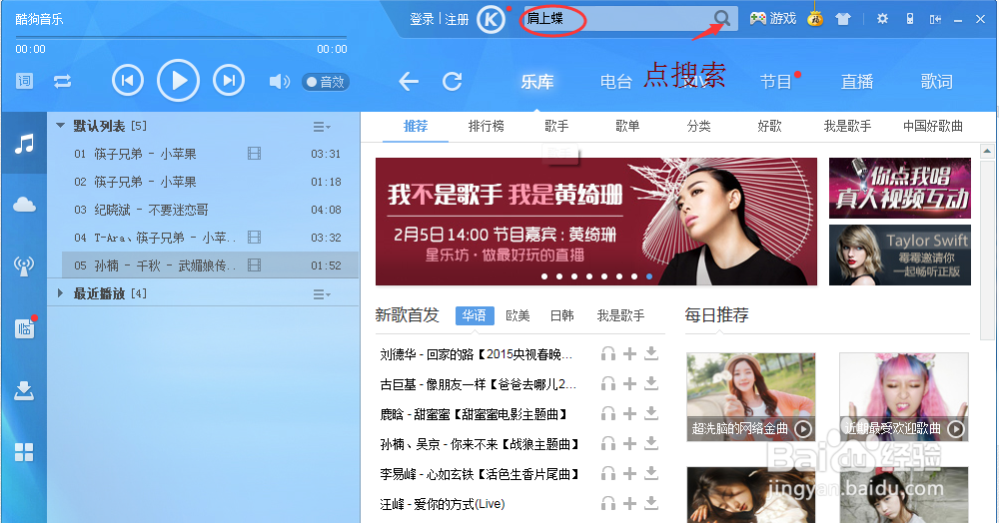This screenshot has width=999, height=523.
Task: Add 古巨基 - 像朋友一样 with plus icon
Action: [629, 383]
